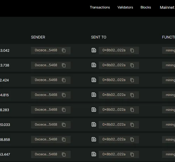Copy sent-to address in the 20.033 row
175x162 pixels.
pos(132,125)
